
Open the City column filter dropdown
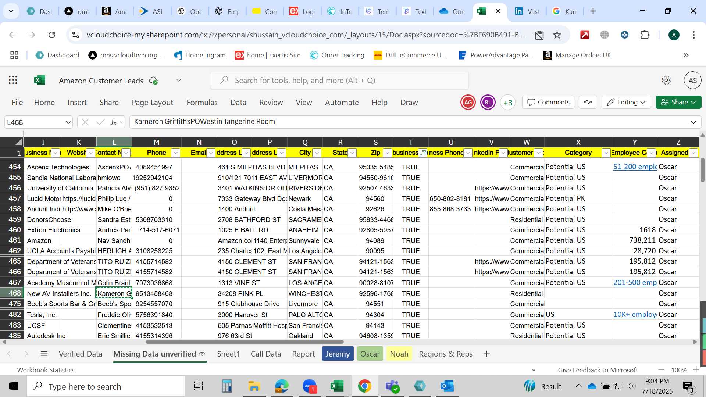click(x=317, y=153)
